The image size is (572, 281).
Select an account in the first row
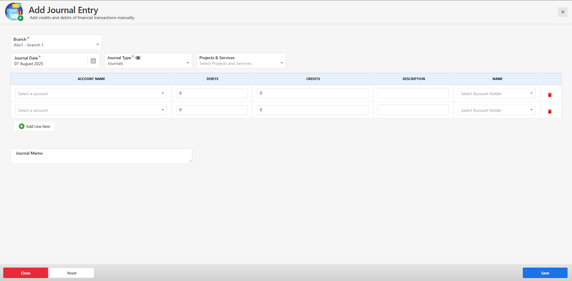tap(91, 94)
